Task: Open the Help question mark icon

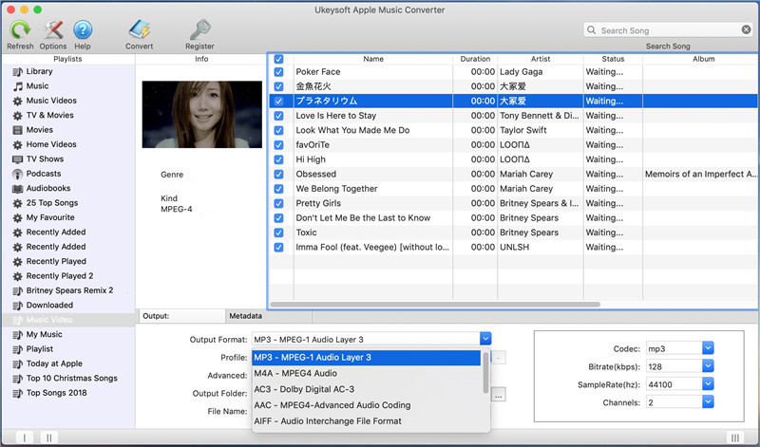Action: point(83,30)
